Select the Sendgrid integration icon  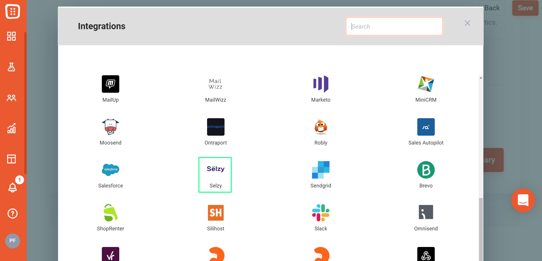[321, 170]
